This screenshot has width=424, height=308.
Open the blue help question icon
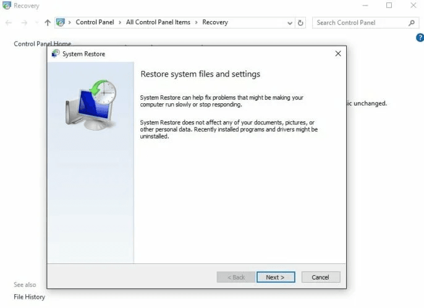point(420,38)
